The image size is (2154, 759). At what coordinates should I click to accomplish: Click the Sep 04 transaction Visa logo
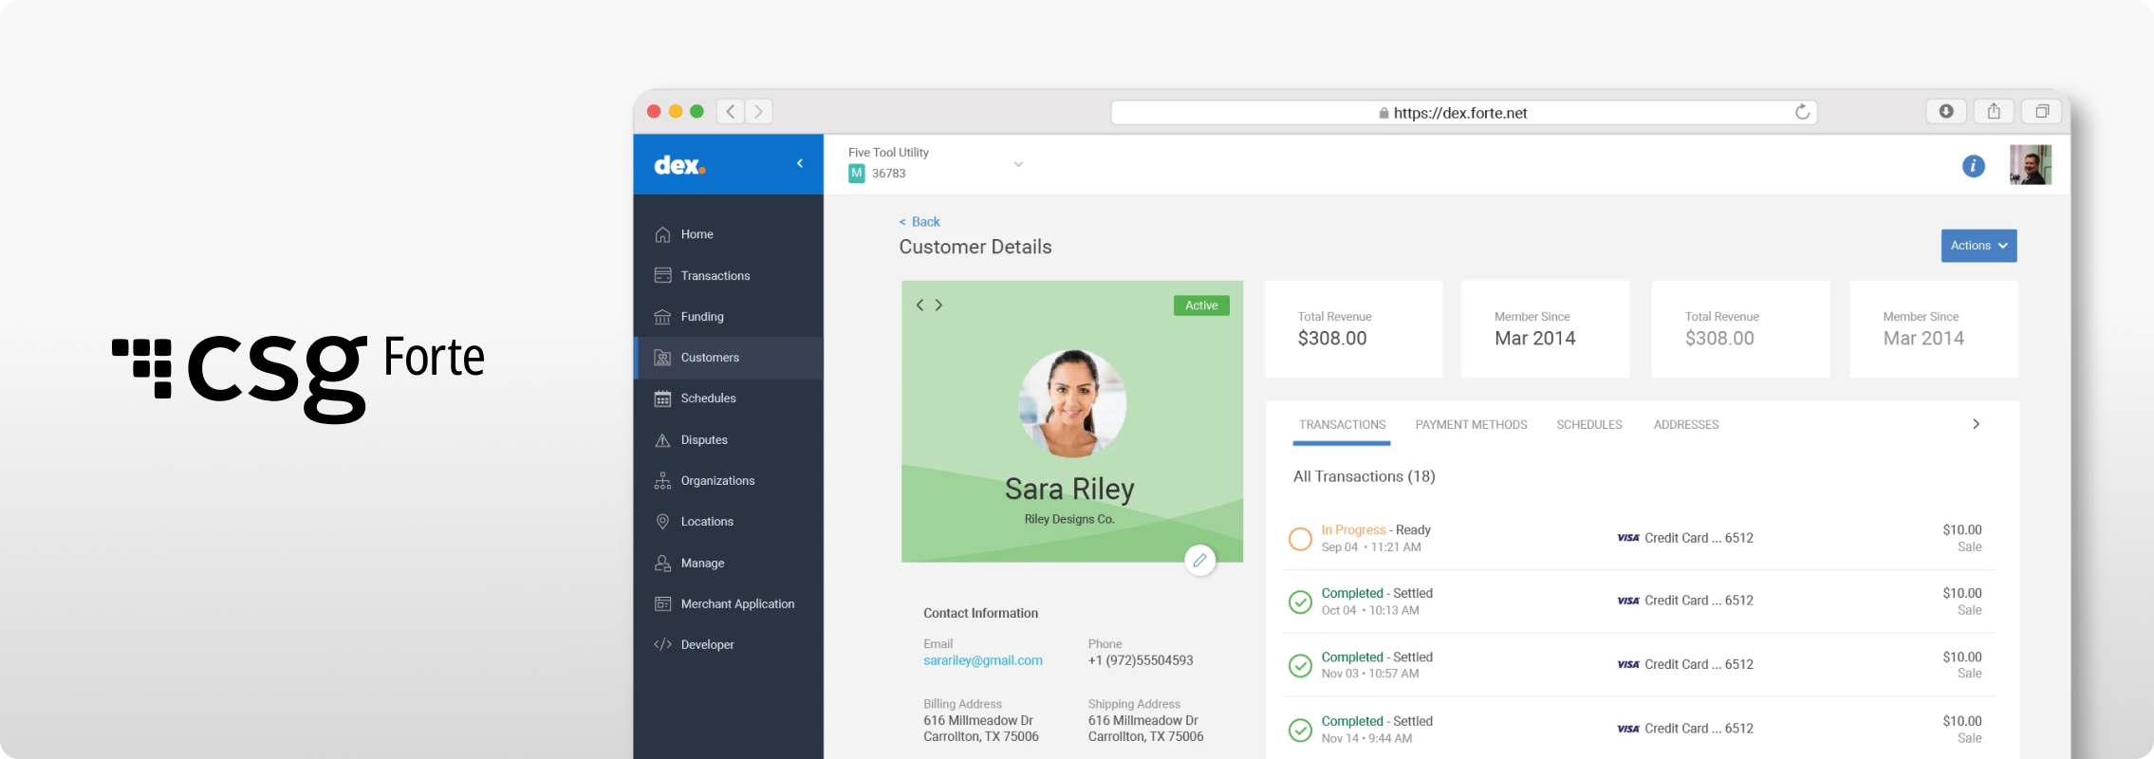click(x=1628, y=538)
